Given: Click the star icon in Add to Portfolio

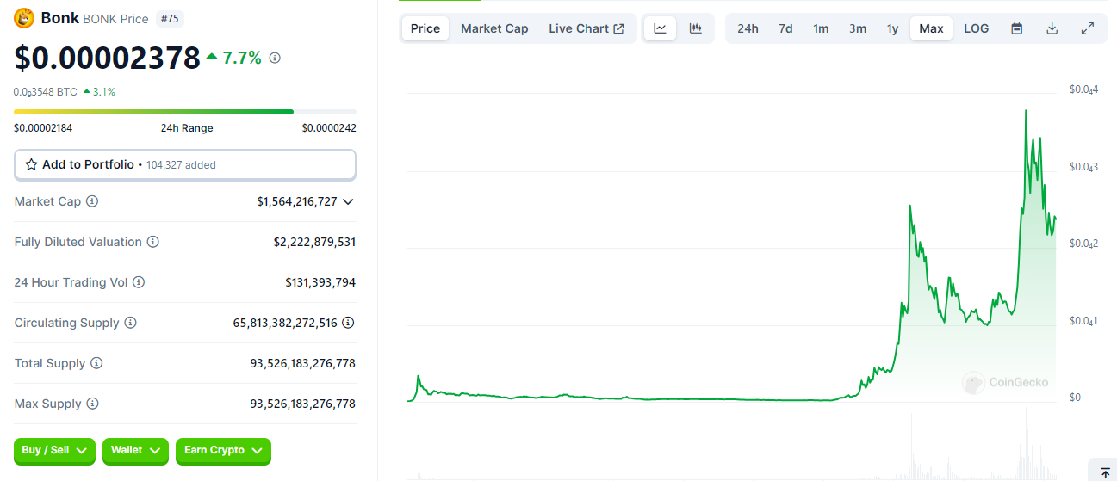Looking at the screenshot, I should tap(31, 164).
